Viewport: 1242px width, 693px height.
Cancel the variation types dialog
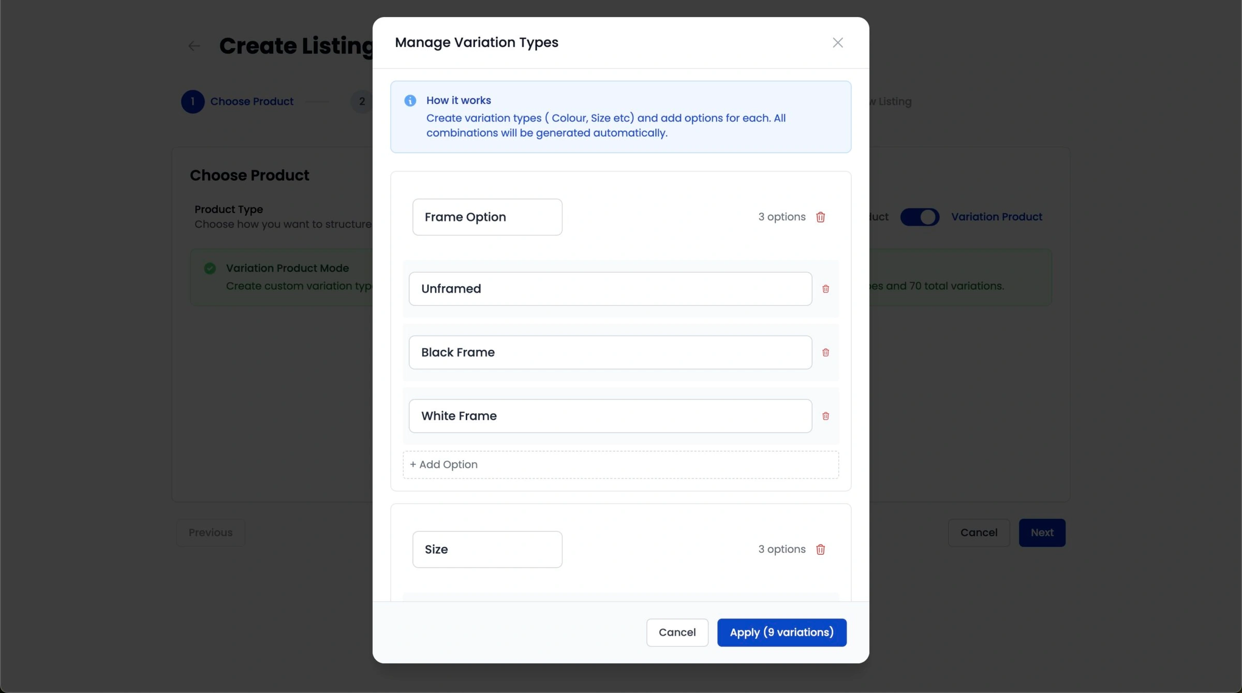pyautogui.click(x=677, y=632)
